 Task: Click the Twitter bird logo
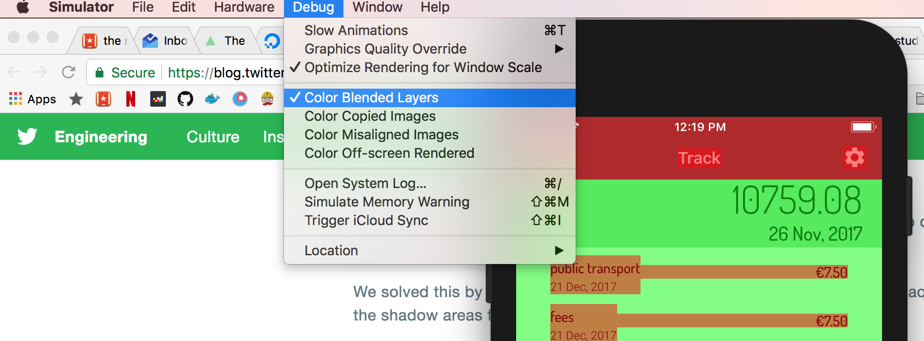coord(27,136)
